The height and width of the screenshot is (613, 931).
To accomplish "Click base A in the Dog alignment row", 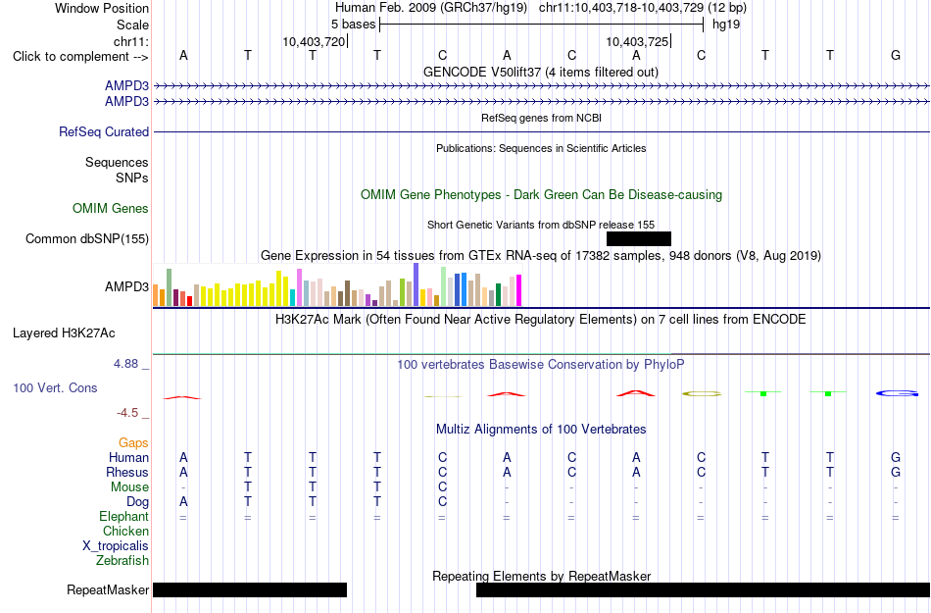I will pos(183,502).
